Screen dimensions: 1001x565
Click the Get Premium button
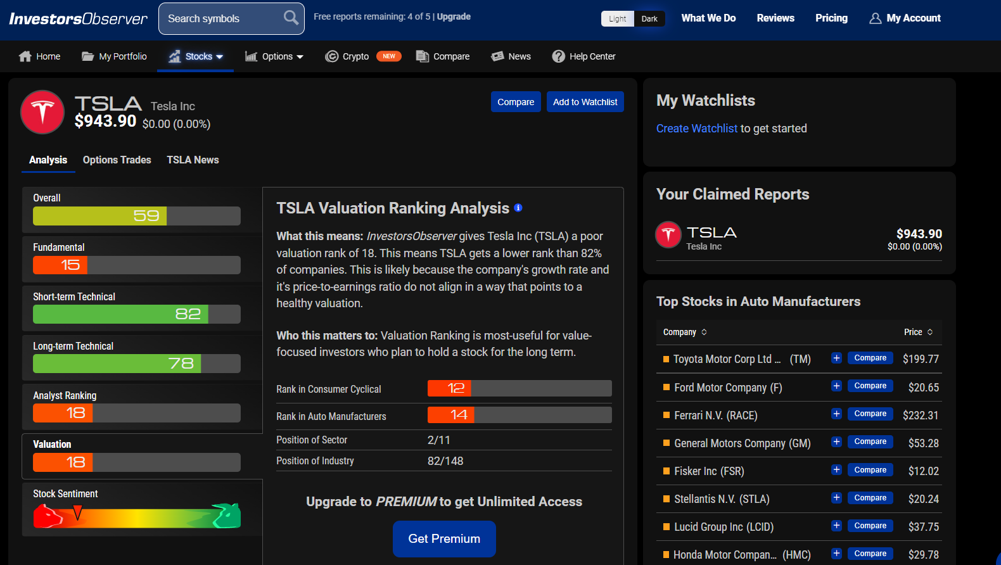(444, 539)
